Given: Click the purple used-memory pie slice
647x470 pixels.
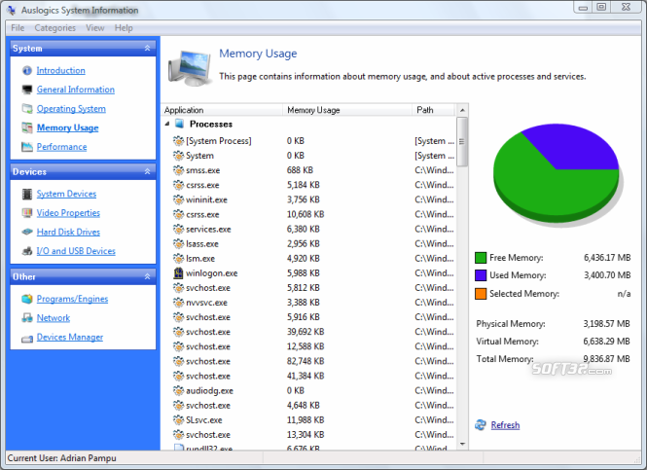Looking at the screenshot, I should click(x=574, y=147).
